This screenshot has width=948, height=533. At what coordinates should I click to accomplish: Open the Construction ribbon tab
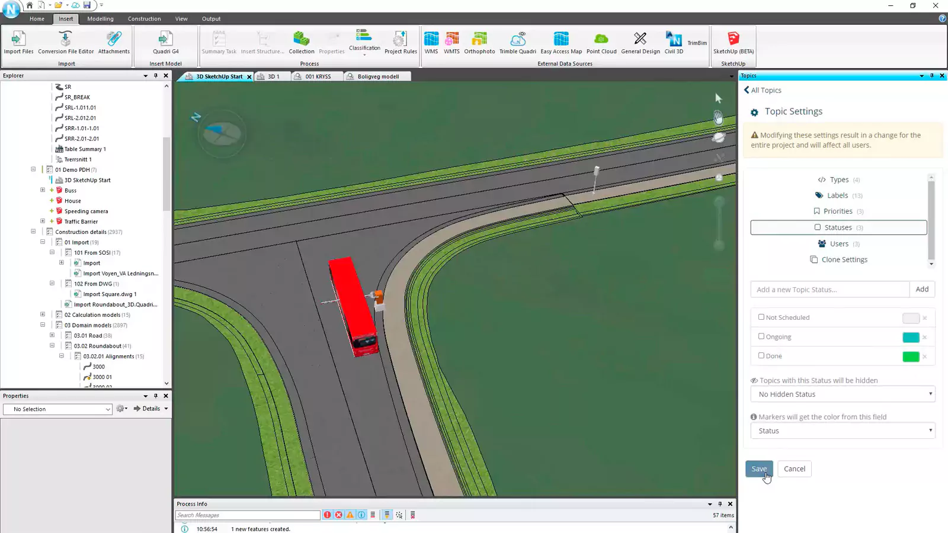(x=144, y=19)
